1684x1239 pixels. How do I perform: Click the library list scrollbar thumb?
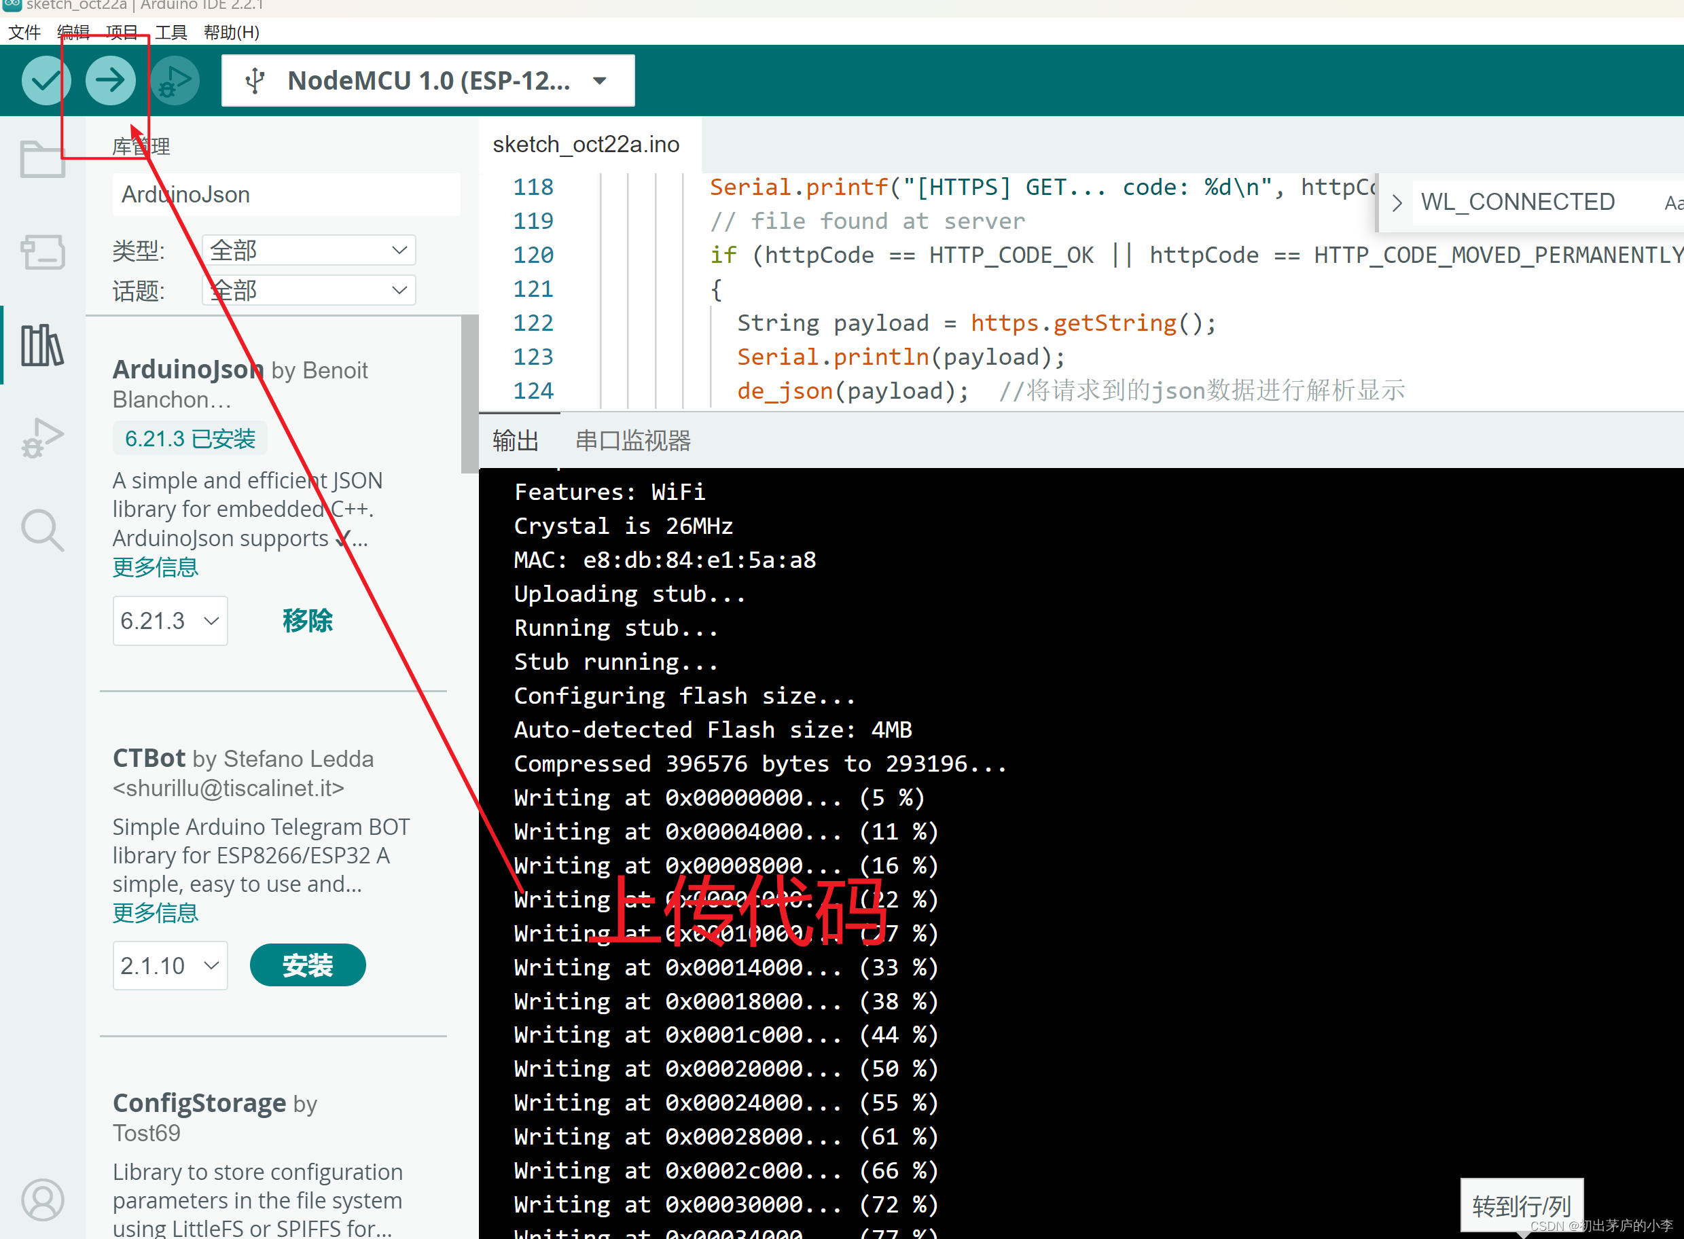click(x=469, y=395)
